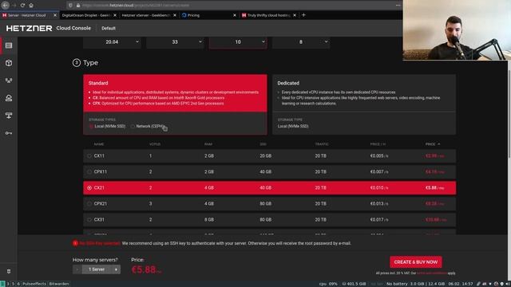Click the 1 Server count field

pos(97,269)
